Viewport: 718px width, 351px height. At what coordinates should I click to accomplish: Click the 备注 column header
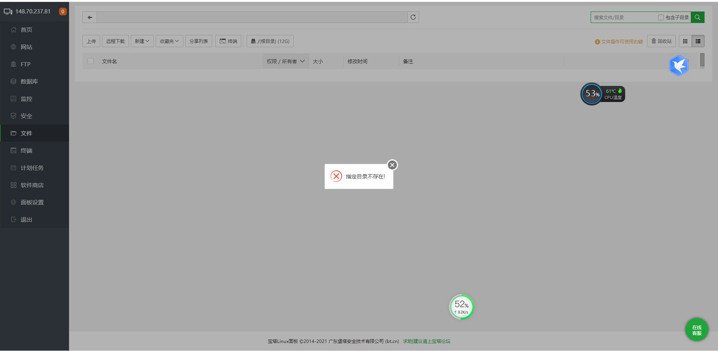tap(408, 61)
